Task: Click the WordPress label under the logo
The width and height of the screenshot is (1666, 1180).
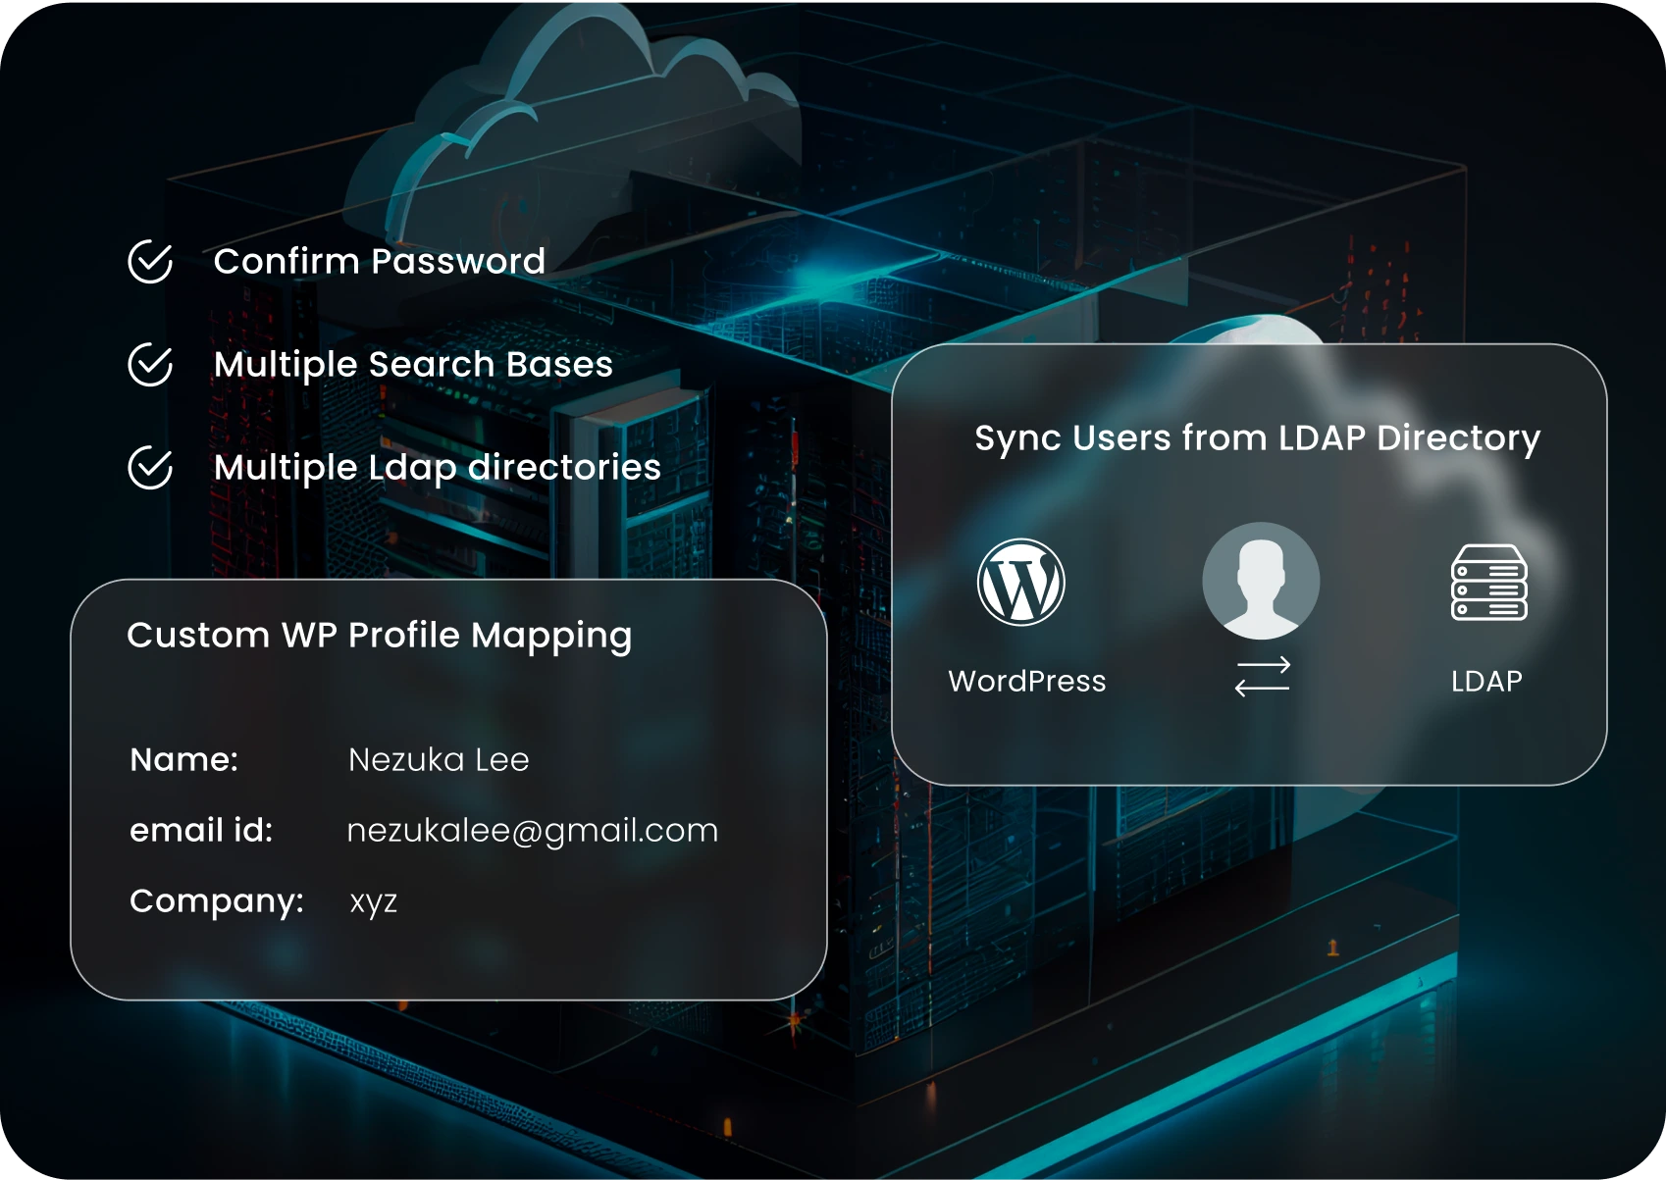Action: [x=1027, y=681]
